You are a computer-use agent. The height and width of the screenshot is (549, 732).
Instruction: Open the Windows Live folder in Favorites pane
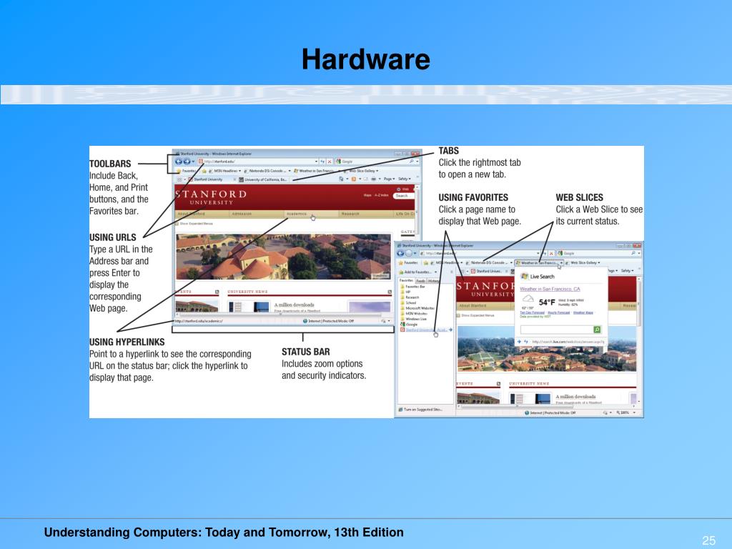(412, 320)
